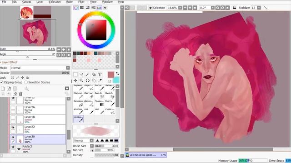Image resolution: width=291 pixels, height=163 pixels.
Task: Create a new layer
Action: (x=3, y=89)
